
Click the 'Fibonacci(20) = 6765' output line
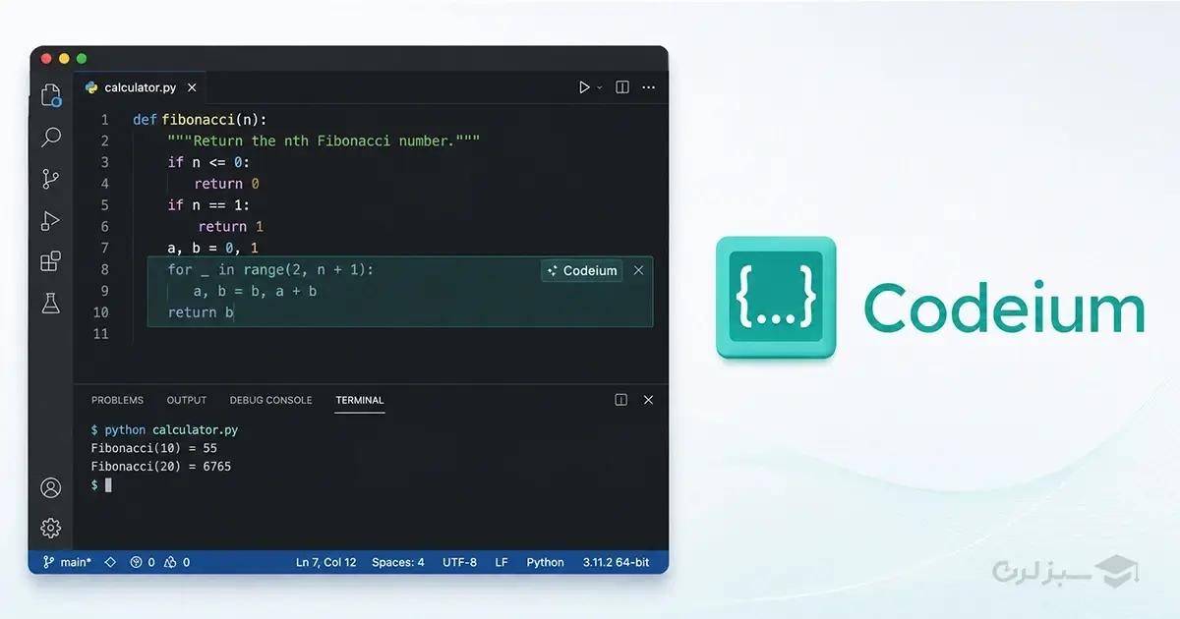[x=160, y=467]
